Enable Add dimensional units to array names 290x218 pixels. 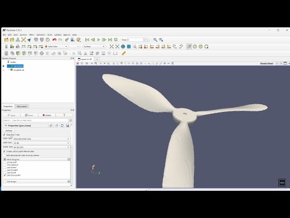(4, 156)
